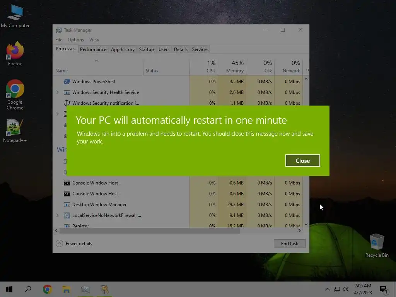Select Windows Security notification shield icon
The height and width of the screenshot is (297, 396).
coord(67,103)
